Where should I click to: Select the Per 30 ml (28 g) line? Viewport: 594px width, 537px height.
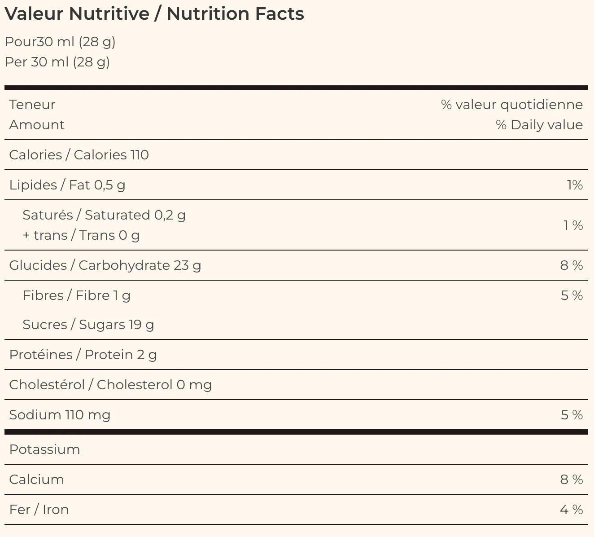point(57,62)
